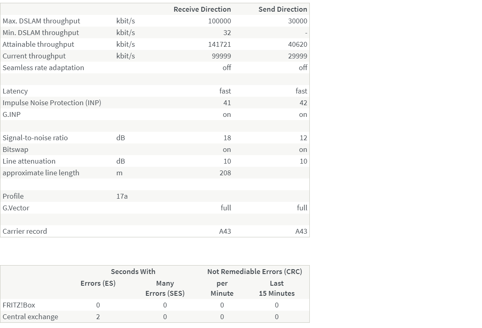Select the Line attenuation label
Viewport: 482px width, 328px height.
tap(29, 161)
